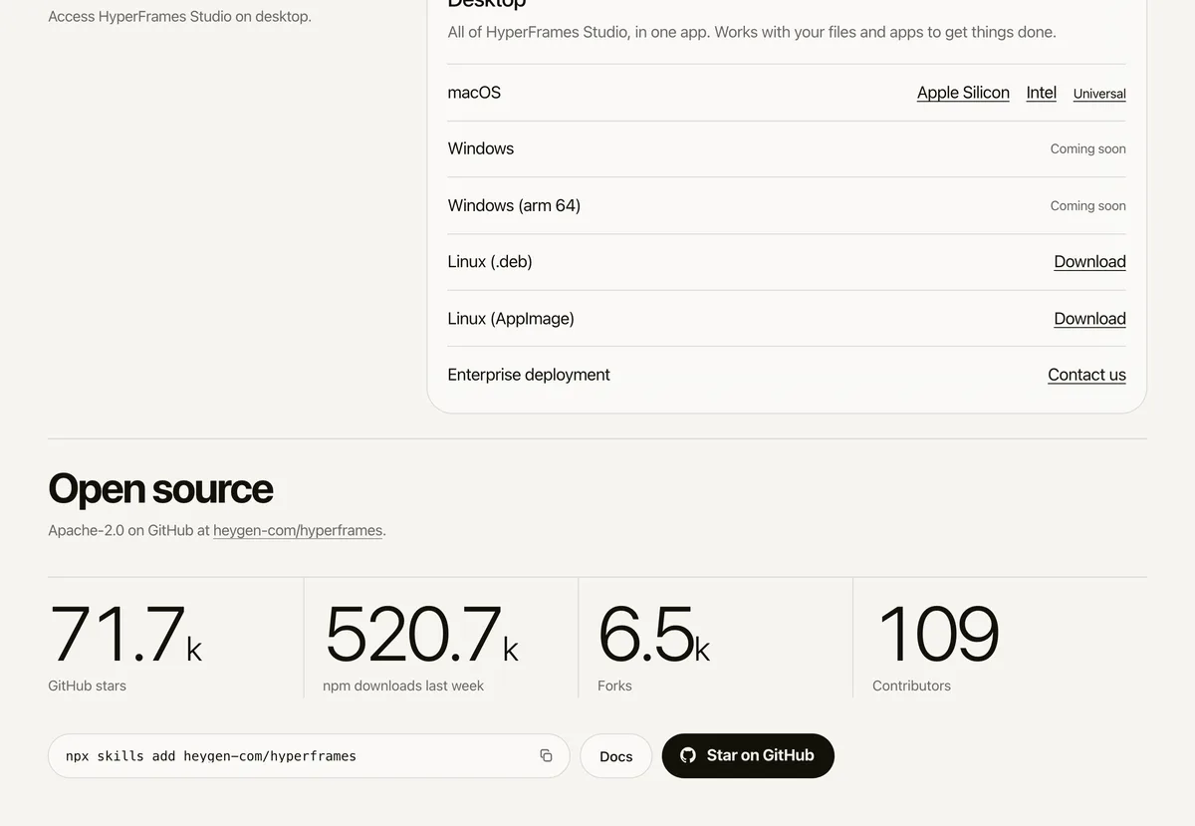This screenshot has height=826, width=1195.
Task: Copy the npx skills install command
Action: coord(546,755)
